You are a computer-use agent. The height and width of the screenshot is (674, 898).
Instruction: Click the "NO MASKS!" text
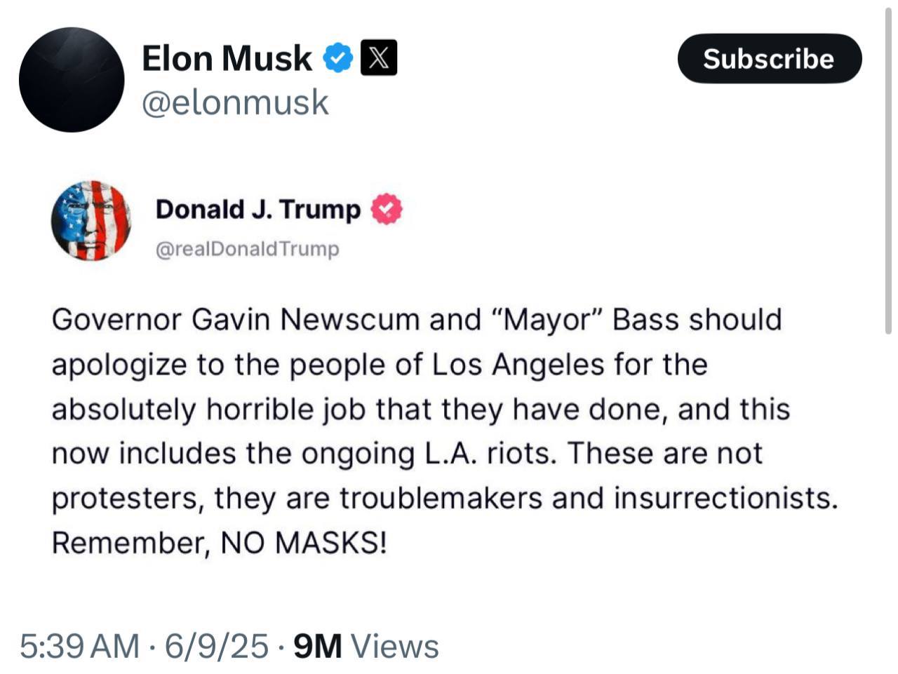point(303,543)
